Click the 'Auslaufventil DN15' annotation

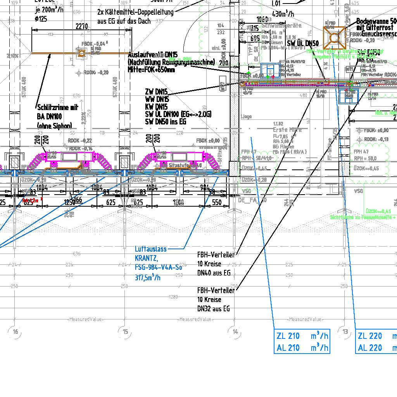click(x=153, y=55)
